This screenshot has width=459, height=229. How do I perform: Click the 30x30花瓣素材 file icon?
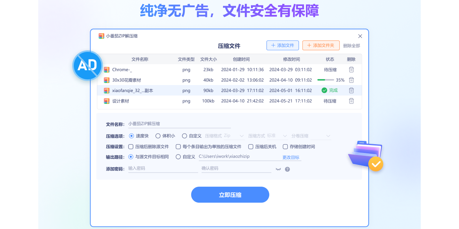(x=107, y=80)
